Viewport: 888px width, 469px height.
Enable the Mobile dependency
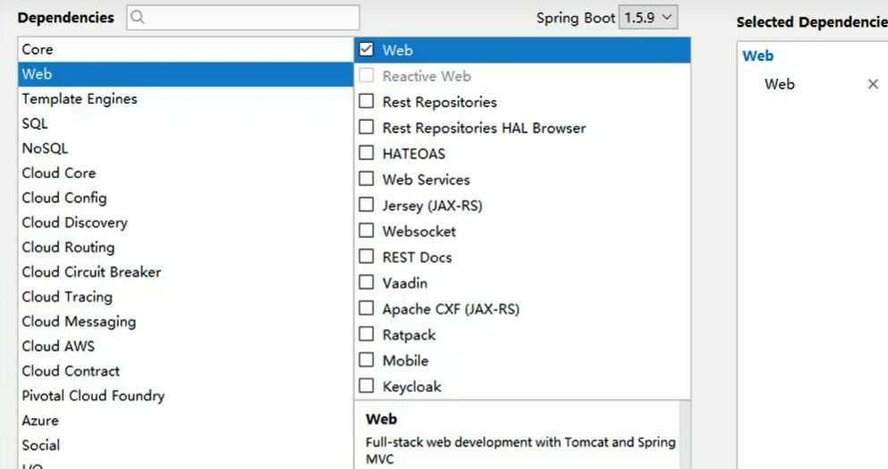367,360
